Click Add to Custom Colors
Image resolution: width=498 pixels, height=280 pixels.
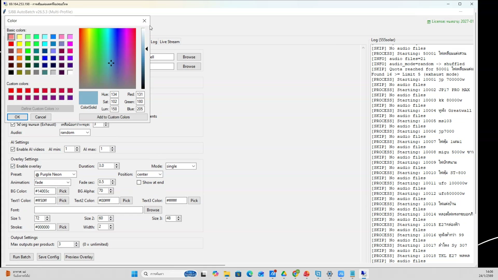coord(113,117)
